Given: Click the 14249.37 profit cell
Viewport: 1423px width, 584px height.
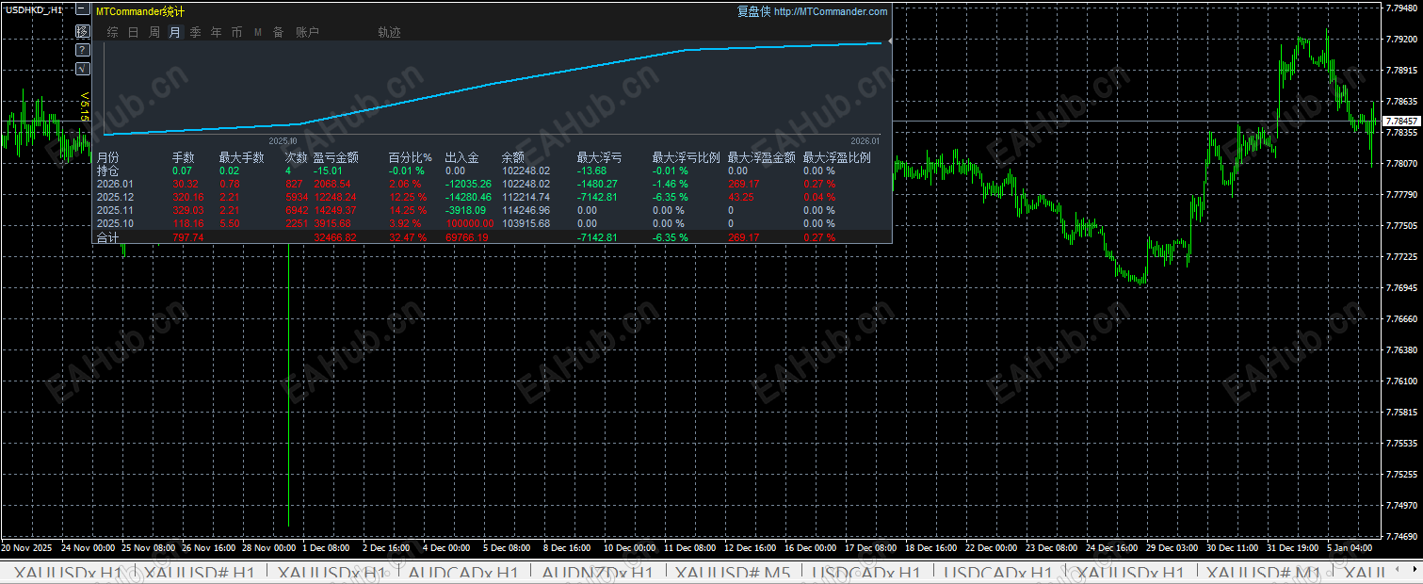Looking at the screenshot, I should click(334, 210).
